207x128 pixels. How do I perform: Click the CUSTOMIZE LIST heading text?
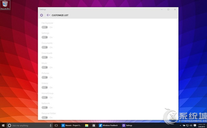click(x=60, y=15)
